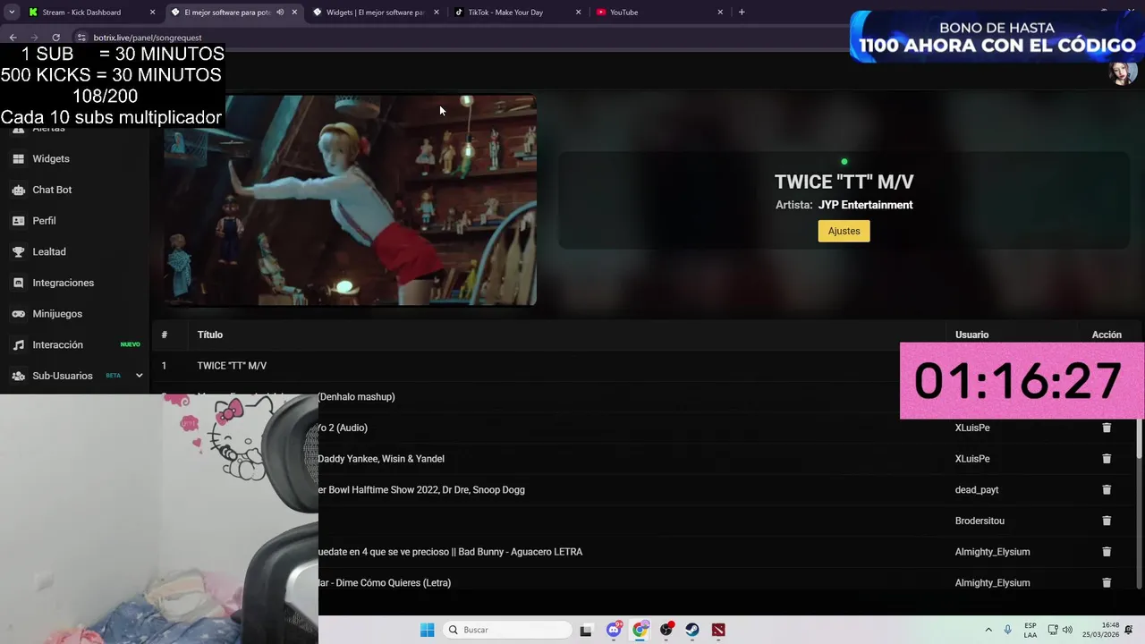Show hidden system tray icons

(988, 630)
